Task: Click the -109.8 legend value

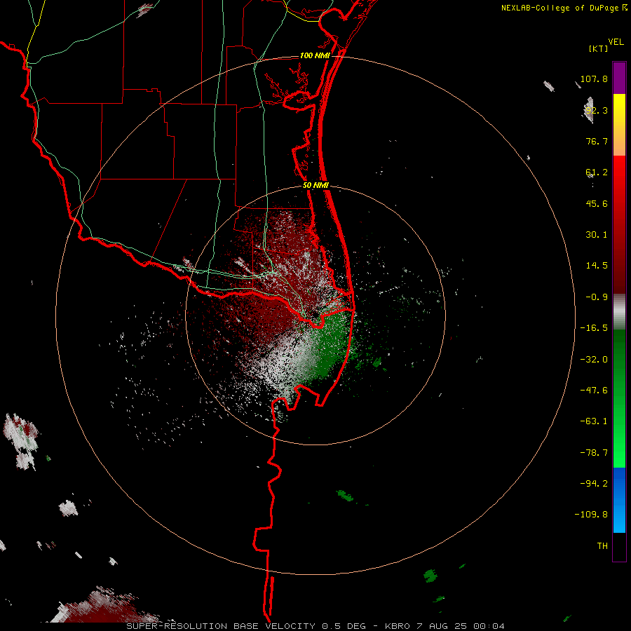Action: click(x=592, y=515)
